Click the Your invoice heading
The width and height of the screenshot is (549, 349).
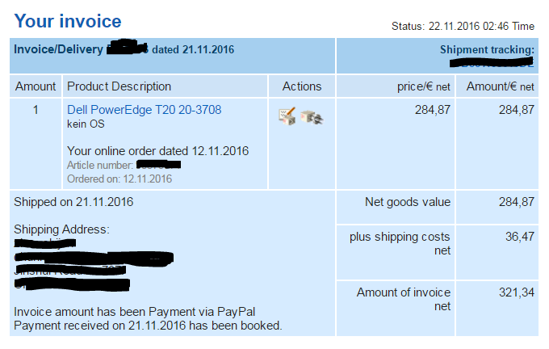tap(68, 22)
